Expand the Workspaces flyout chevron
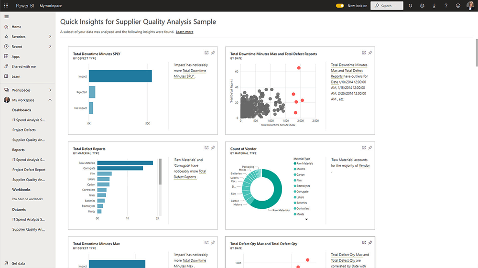Viewport: 478px width, 268px height. tap(50, 90)
